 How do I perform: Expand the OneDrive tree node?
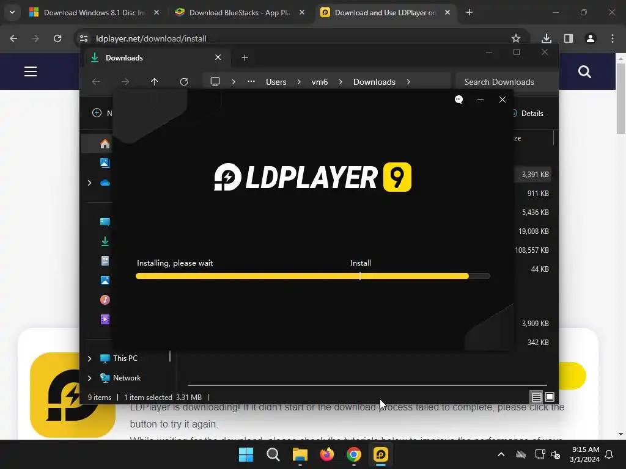[89, 183]
